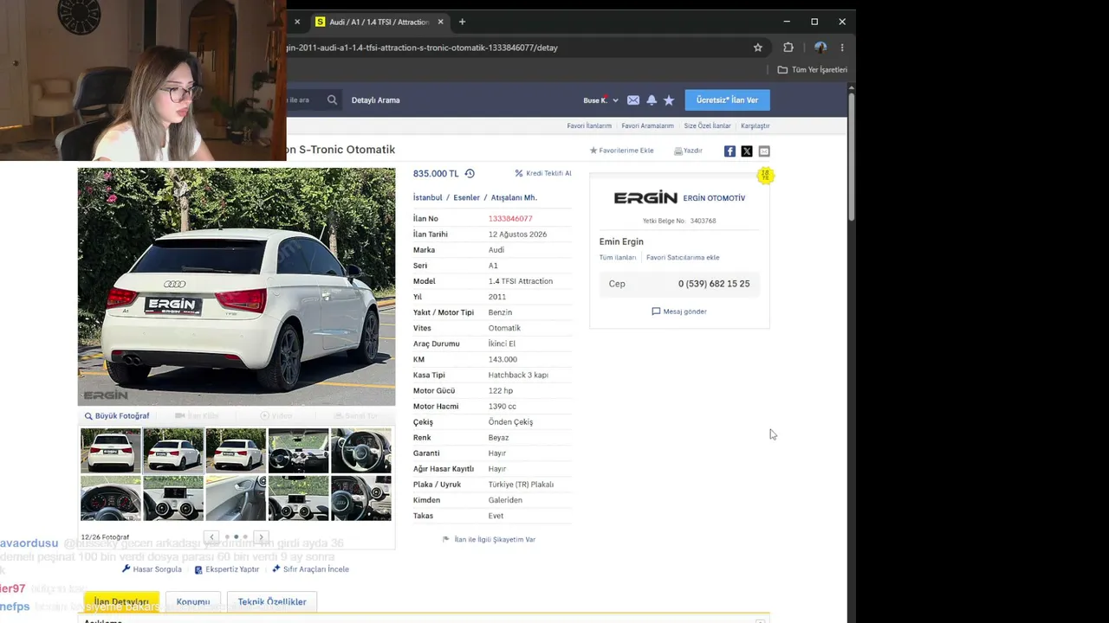Select the door panel interior thumbnail
Image resolution: width=1109 pixels, height=623 pixels.
pos(236,498)
